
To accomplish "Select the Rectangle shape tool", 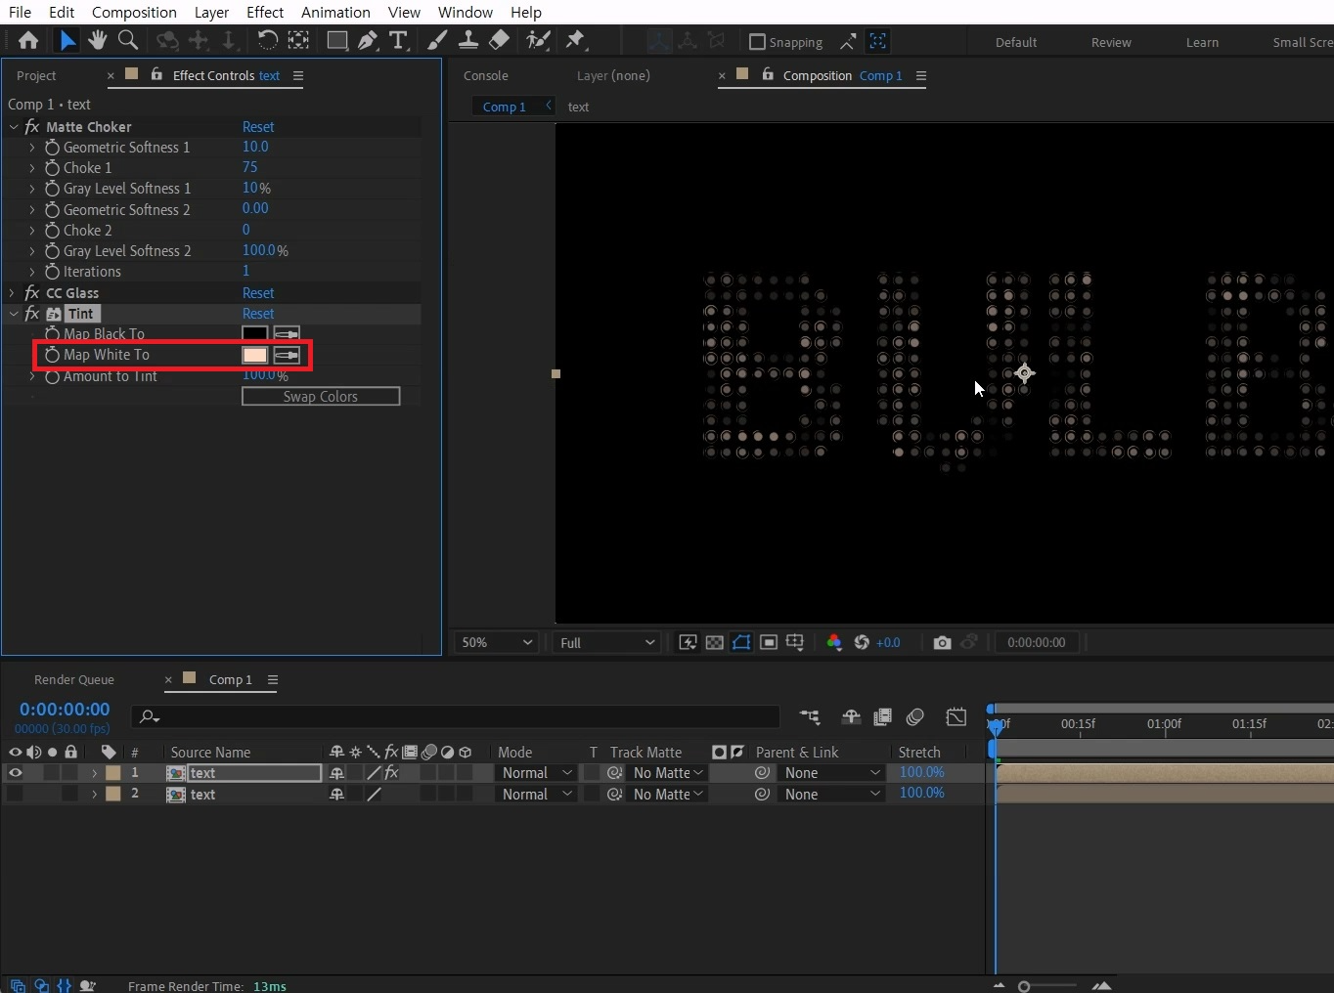I will (336, 41).
